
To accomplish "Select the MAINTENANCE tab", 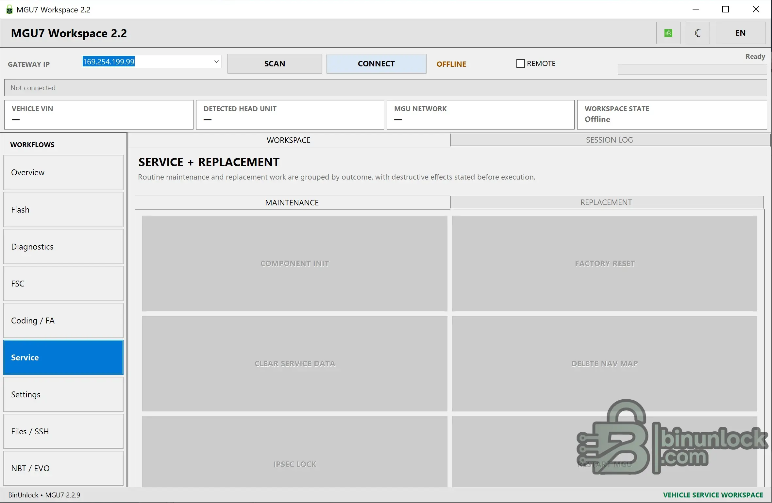I will click(x=292, y=202).
